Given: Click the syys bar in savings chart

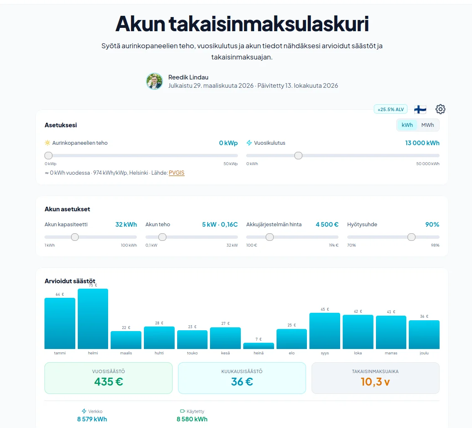Looking at the screenshot, I should pyautogui.click(x=325, y=331).
